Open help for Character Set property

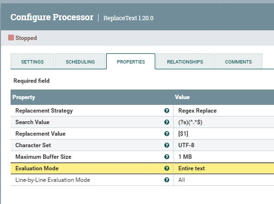click(167, 145)
